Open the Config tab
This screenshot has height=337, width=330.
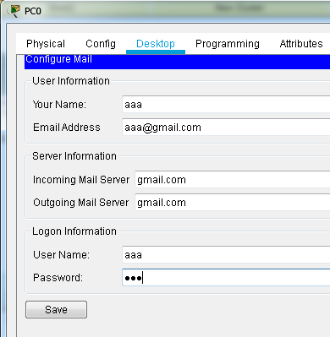pyautogui.click(x=101, y=44)
